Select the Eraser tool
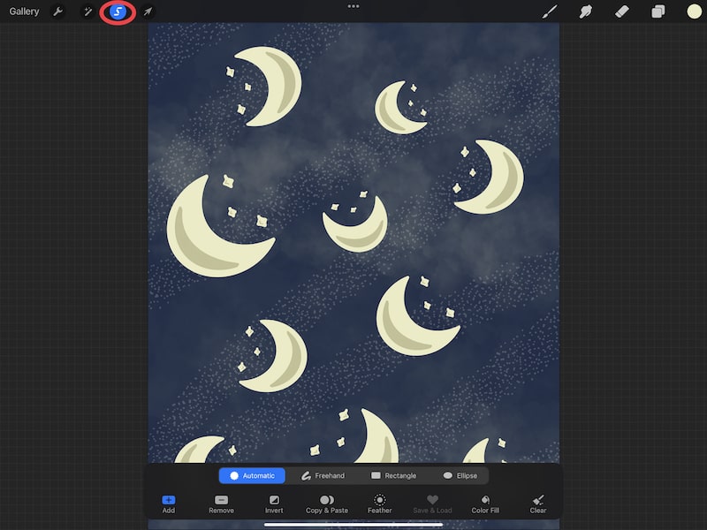This screenshot has width=707, height=530. pyautogui.click(x=620, y=11)
